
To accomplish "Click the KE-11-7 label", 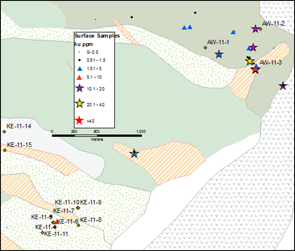I will [64, 211].
